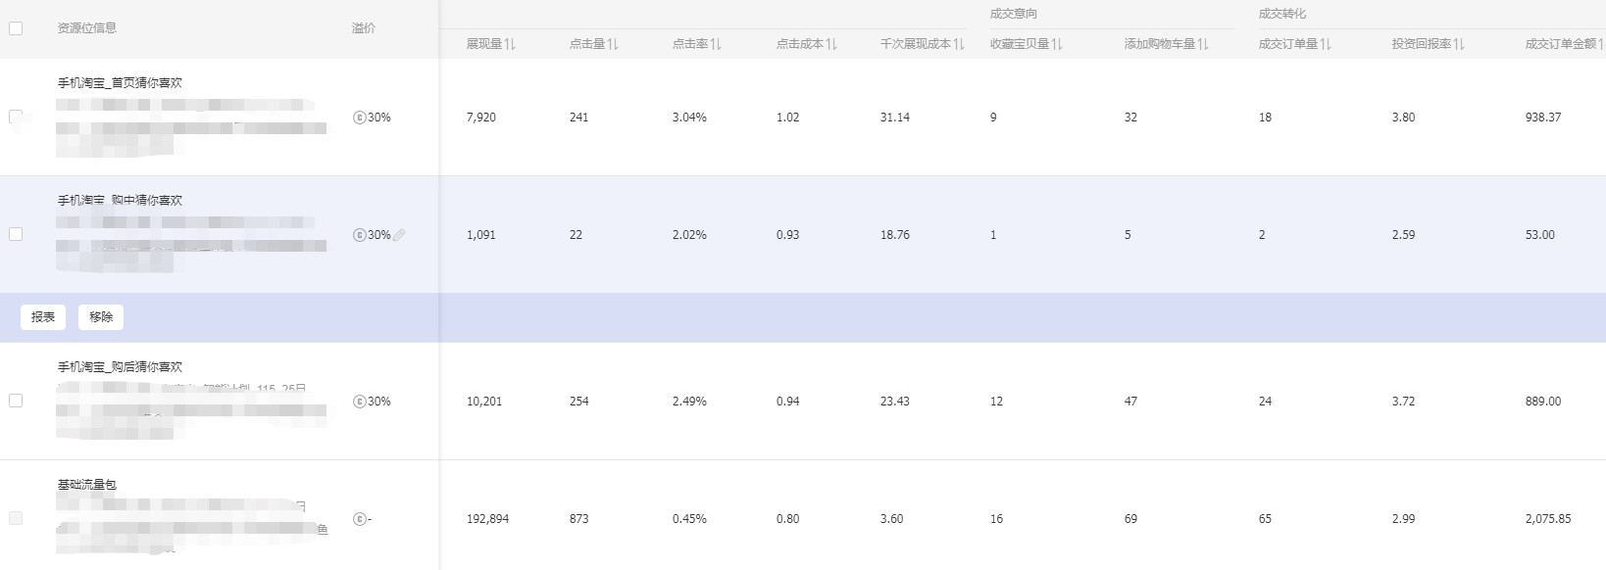Open the 基础流量包 placement name
Screen dimensions: 1606x570
pyautogui.click(x=87, y=485)
